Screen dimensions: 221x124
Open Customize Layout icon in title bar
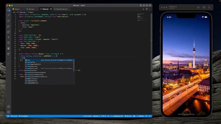tap(150, 6)
